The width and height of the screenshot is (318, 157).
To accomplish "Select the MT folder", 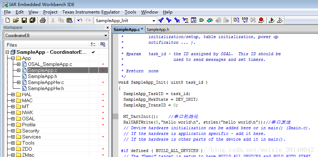I will pos(26,106).
